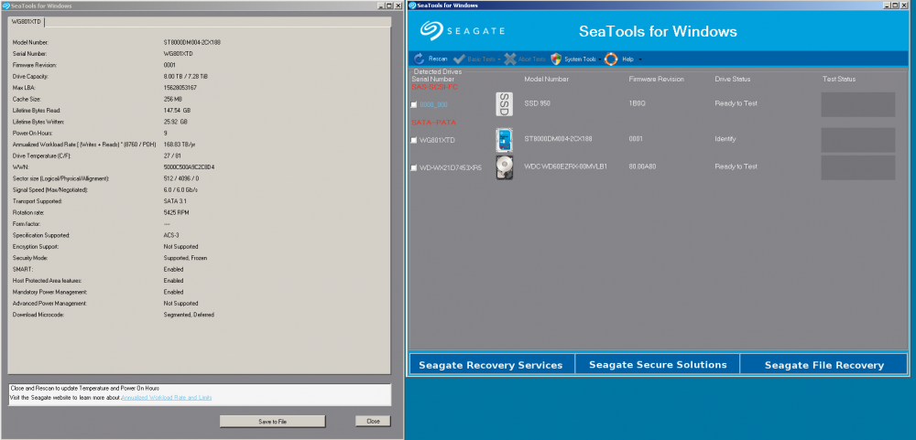The height and width of the screenshot is (440, 916).
Task: Click the Security Mode value Supported, Frozen
Action: point(185,258)
